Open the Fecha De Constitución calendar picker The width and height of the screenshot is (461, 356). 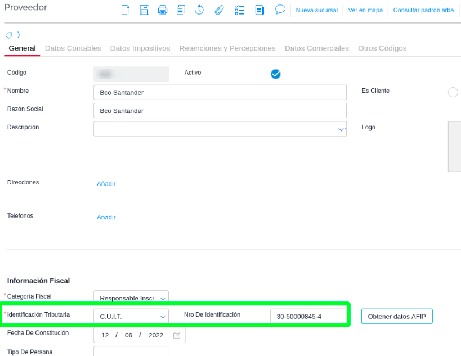pos(177,335)
